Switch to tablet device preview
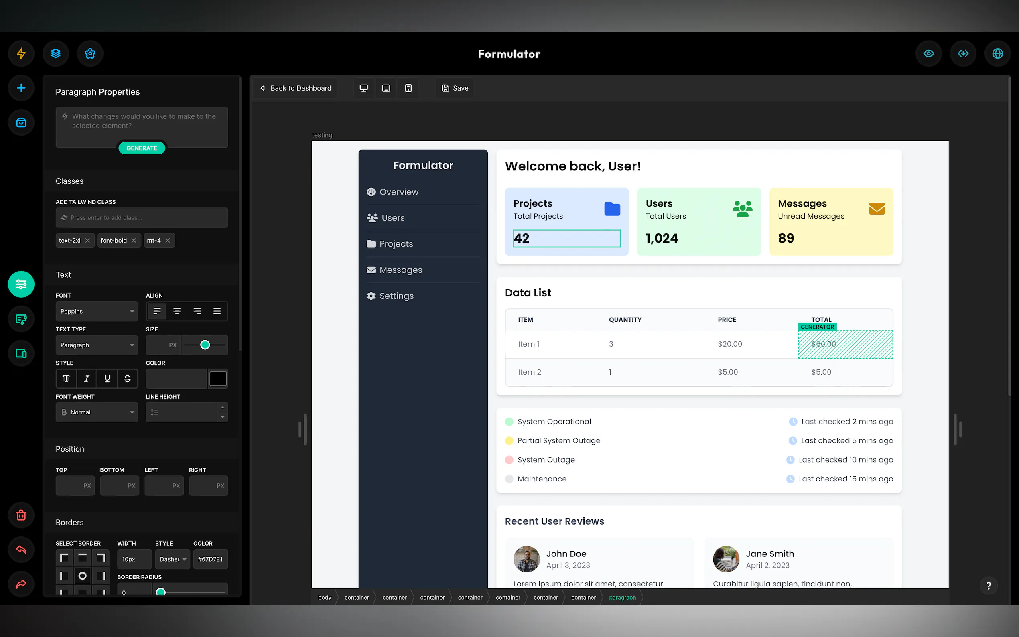 click(386, 88)
